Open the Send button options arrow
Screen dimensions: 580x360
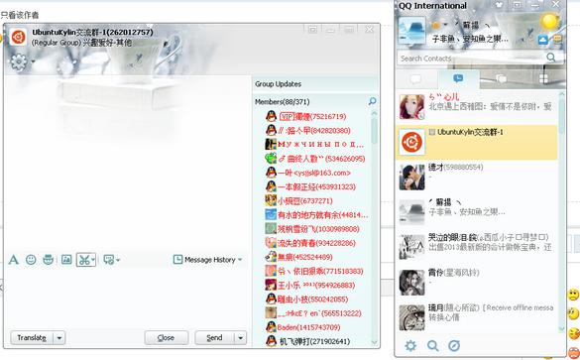tap(241, 338)
